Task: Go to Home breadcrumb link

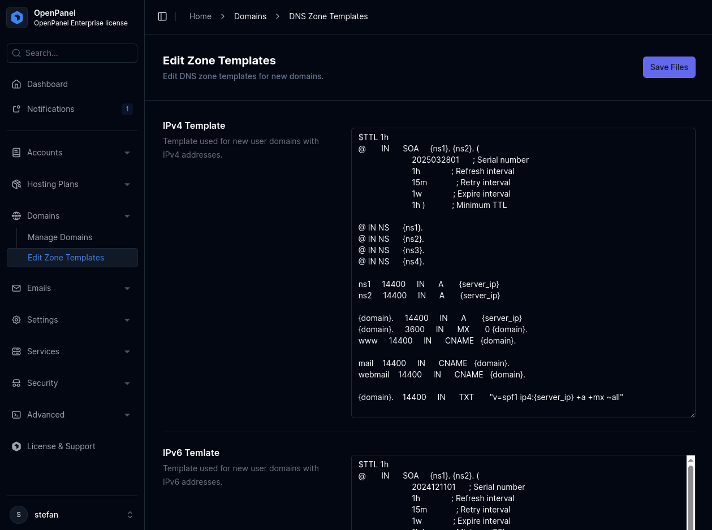Action: point(200,16)
